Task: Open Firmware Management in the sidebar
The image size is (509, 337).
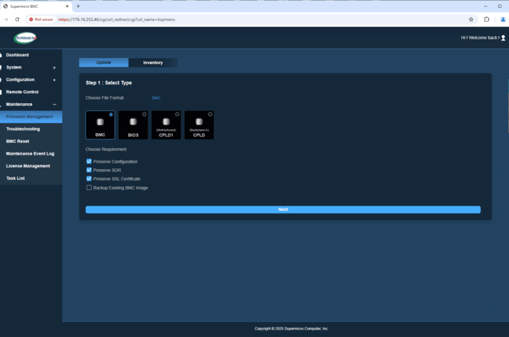Action: point(31,117)
